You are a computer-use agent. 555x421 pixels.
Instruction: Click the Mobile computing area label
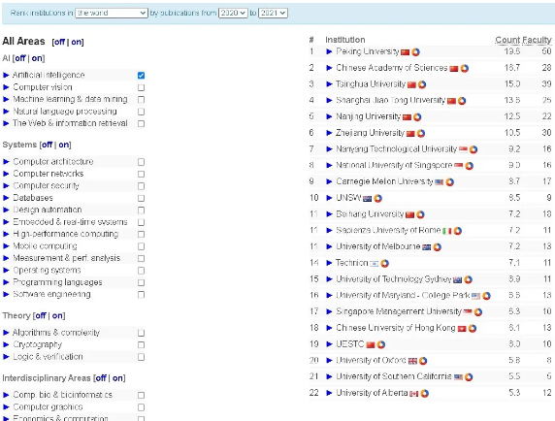click(x=45, y=245)
